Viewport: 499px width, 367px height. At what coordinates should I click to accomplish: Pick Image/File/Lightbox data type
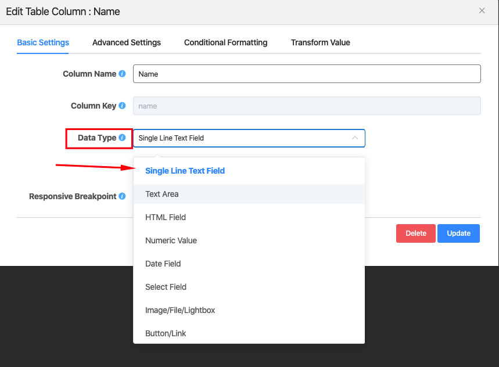180,310
